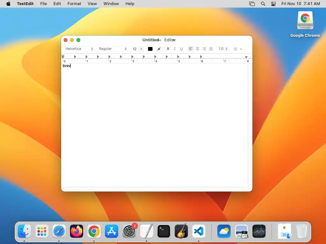
Task: Open Stage Manager from the menu bar
Action: (252, 4)
